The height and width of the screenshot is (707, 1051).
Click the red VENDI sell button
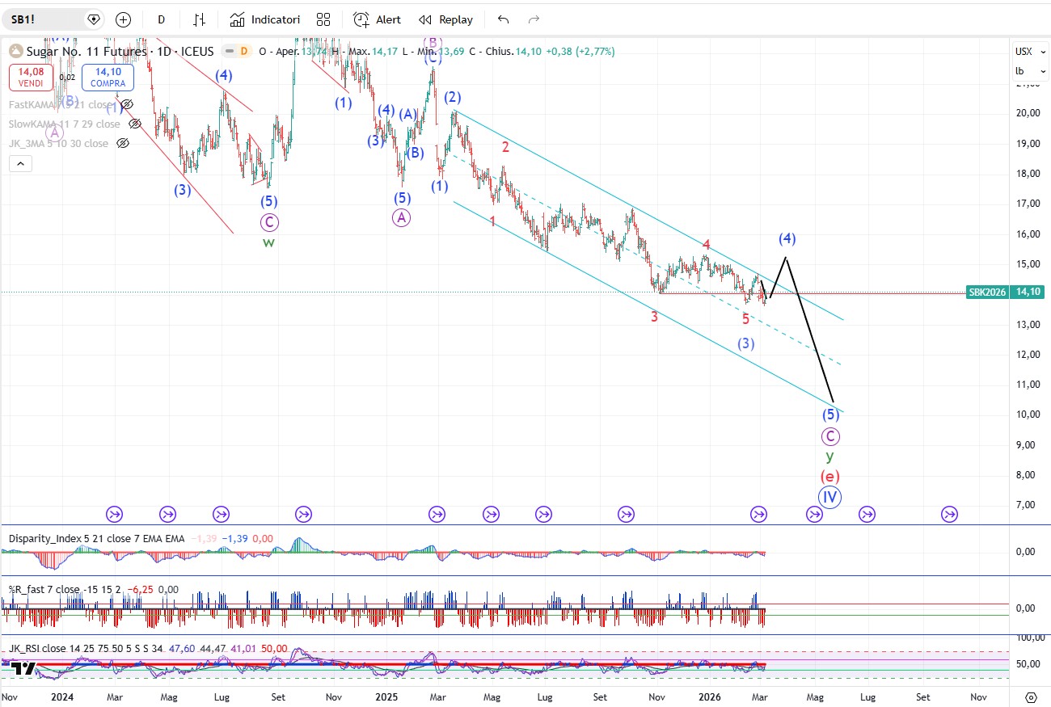pyautogui.click(x=32, y=78)
